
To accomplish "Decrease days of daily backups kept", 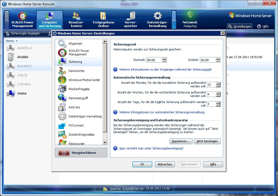I will click(x=218, y=105).
